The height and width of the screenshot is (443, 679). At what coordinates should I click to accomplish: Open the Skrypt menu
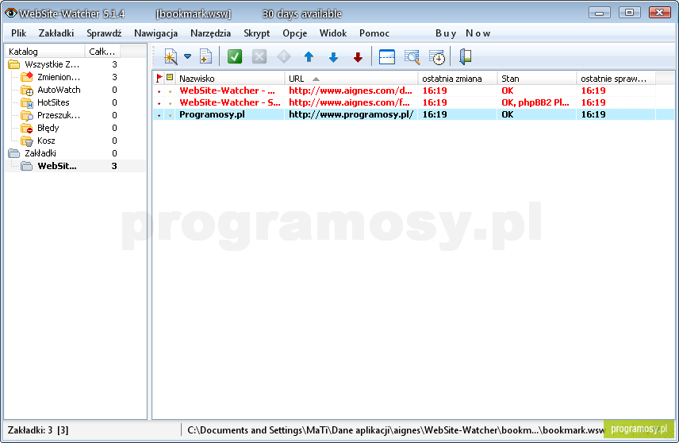pyautogui.click(x=257, y=33)
